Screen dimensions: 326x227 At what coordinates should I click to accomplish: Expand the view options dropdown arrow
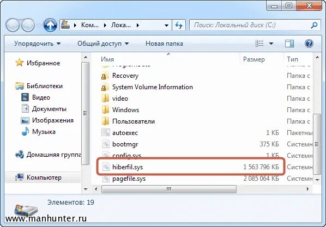click(271, 44)
